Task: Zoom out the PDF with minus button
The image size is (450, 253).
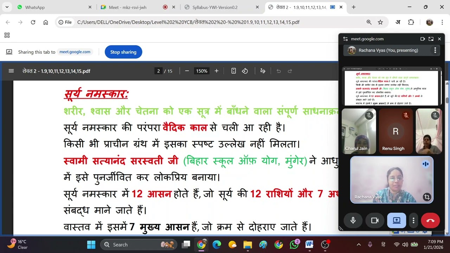Action: click(x=187, y=71)
